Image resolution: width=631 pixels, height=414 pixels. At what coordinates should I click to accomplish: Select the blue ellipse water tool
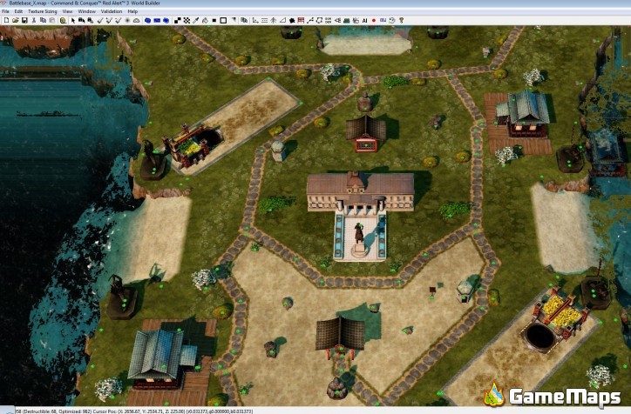tap(147, 20)
